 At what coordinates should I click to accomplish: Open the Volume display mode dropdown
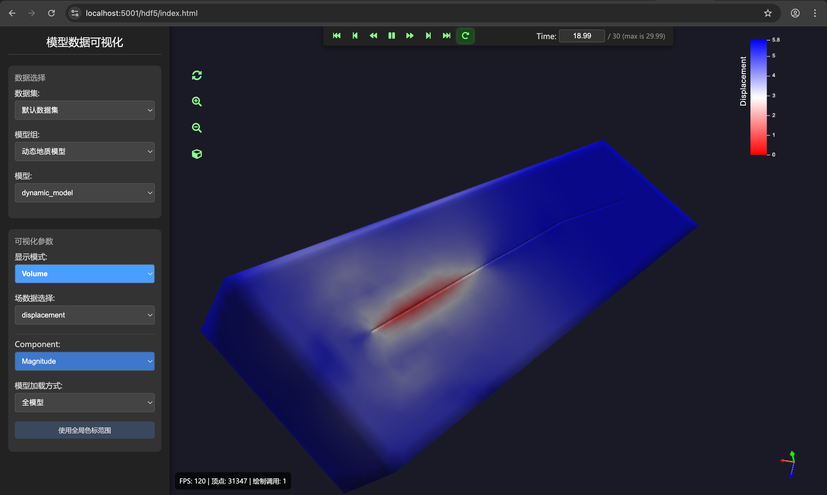(x=85, y=274)
